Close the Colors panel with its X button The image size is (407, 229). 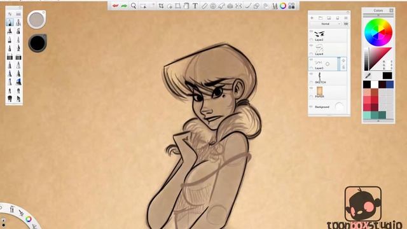(391, 10)
